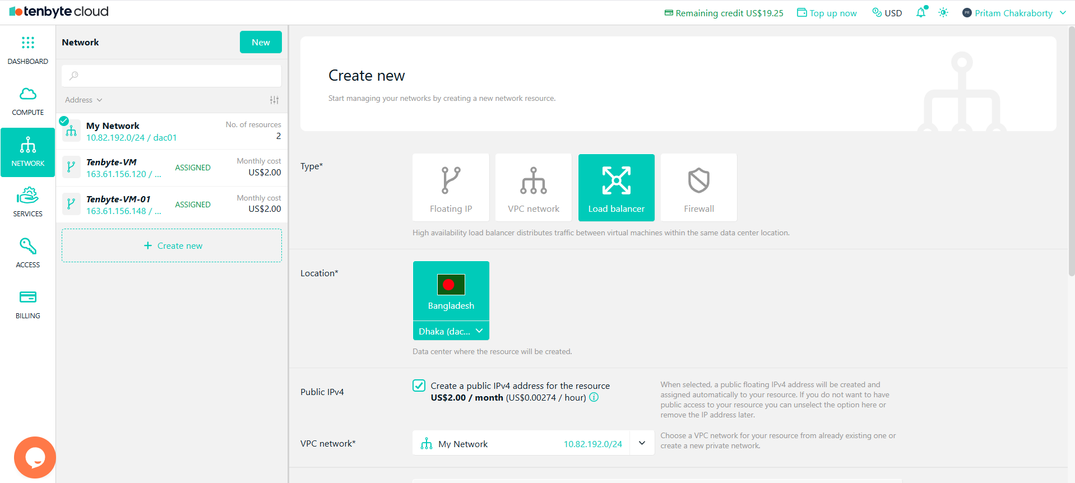This screenshot has width=1075, height=483.
Task: Open the Dashboard section
Action: tap(27, 50)
